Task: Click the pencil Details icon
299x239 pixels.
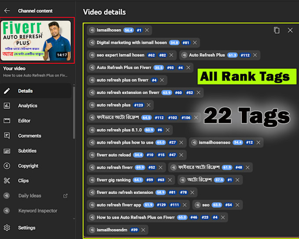Action: (x=7, y=91)
